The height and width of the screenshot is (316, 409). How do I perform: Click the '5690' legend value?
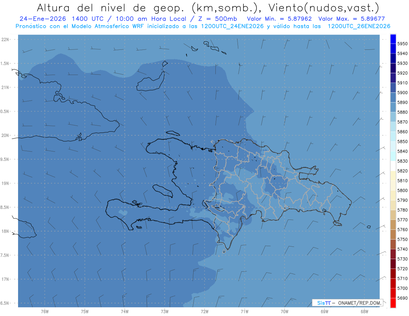tap(402, 298)
